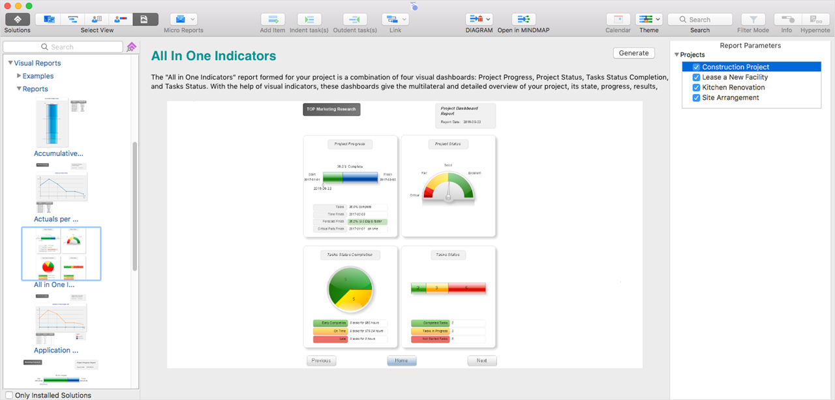Select the reports view button

[145, 20]
